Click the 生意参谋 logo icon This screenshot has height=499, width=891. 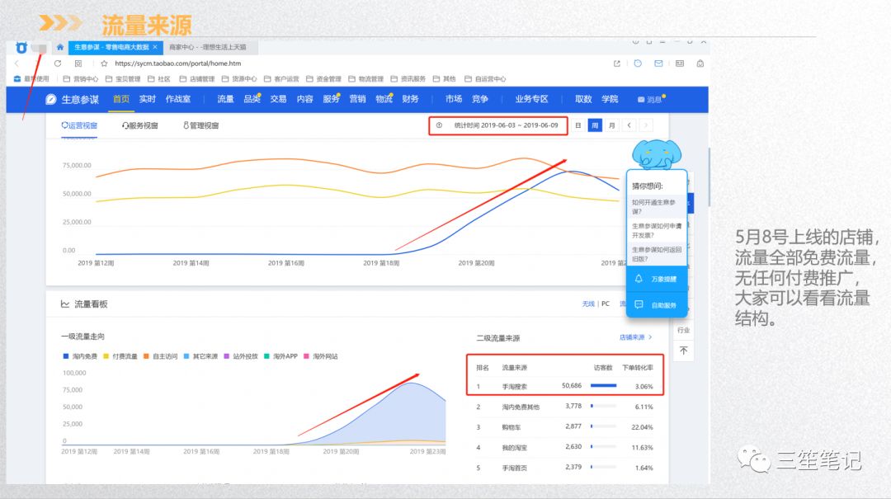click(x=51, y=100)
